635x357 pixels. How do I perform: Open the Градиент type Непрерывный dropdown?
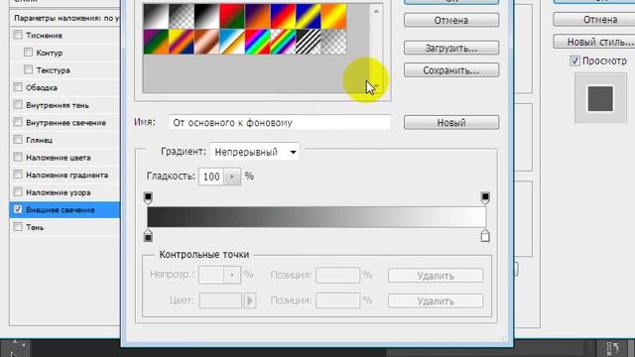click(255, 152)
